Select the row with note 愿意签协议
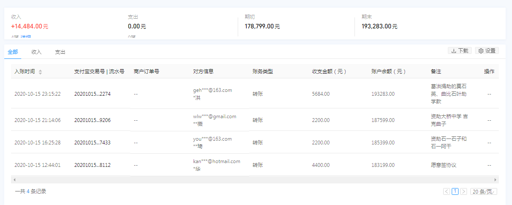Viewport: 512px width, 205px height. pyautogui.click(x=443, y=165)
